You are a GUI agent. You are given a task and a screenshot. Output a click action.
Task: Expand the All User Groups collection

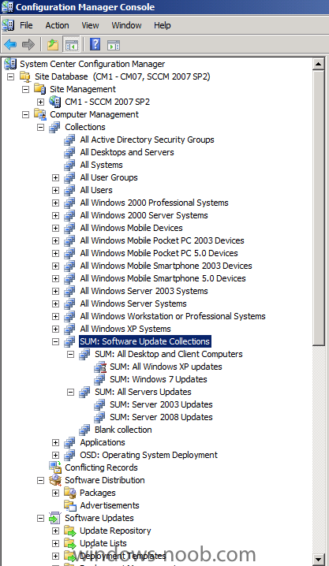pos(55,177)
